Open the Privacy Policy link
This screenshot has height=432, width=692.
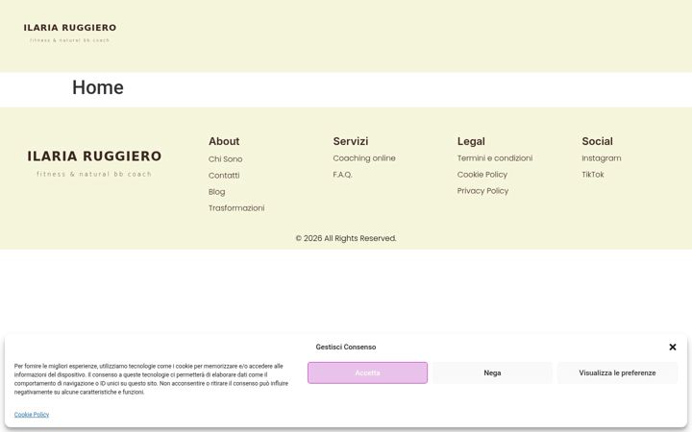482,191
